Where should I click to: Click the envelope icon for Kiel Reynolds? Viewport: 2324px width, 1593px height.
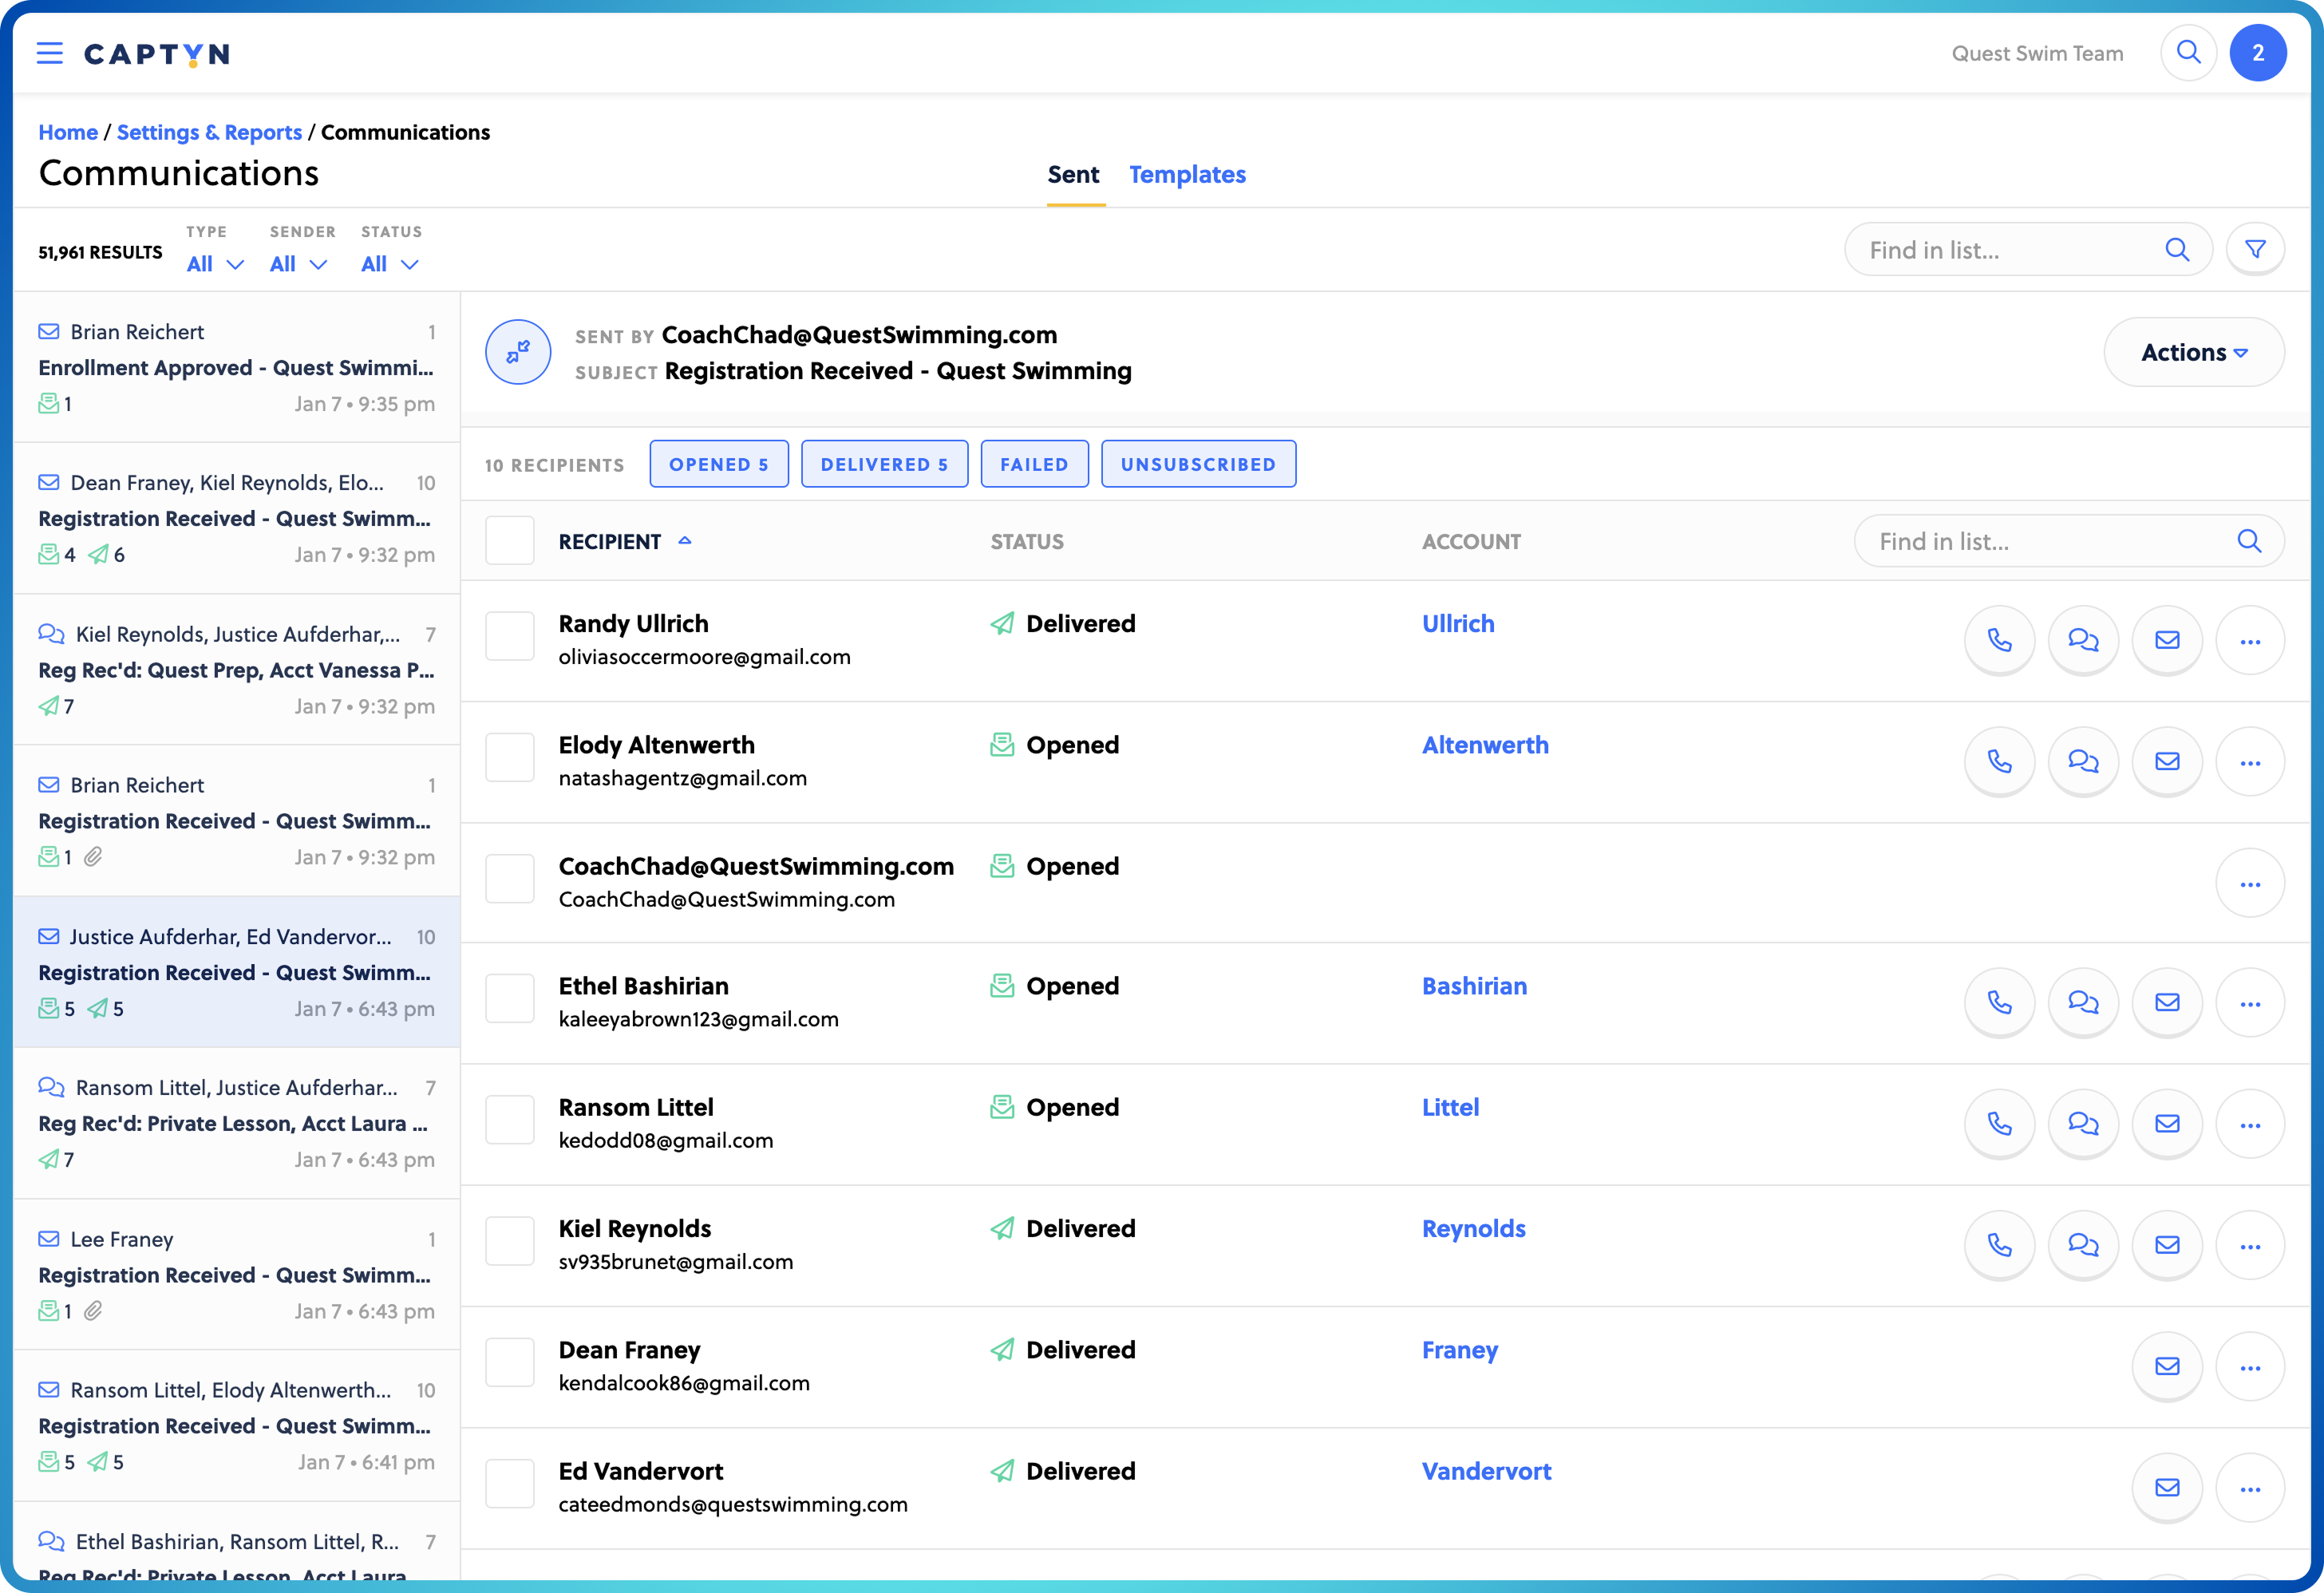[x=2167, y=1245]
